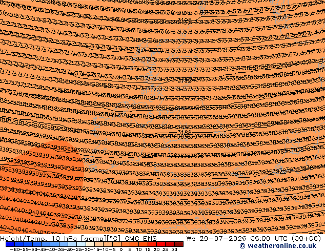Select red legend swatch between 20 and 25
Viewport: 325px width, 251px height.
click(x=161, y=244)
